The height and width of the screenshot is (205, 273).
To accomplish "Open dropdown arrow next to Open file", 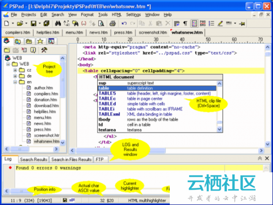I will pyautogui.click(x=26, y=23).
